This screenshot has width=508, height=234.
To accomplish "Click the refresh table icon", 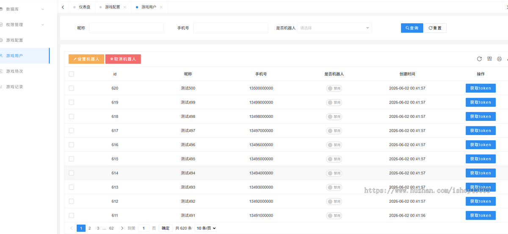I will [x=479, y=59].
